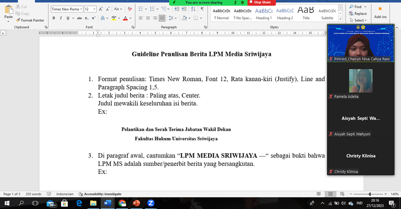
Task: Open the Accessibility: Investigate status item
Action: (100, 194)
